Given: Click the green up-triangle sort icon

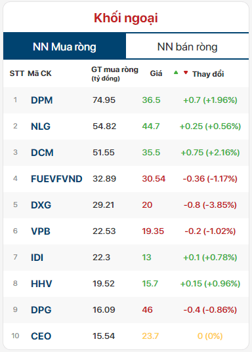Looking at the screenshot, I should point(176,73).
